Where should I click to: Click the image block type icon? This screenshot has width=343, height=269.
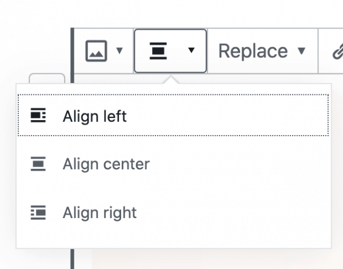[96, 51]
